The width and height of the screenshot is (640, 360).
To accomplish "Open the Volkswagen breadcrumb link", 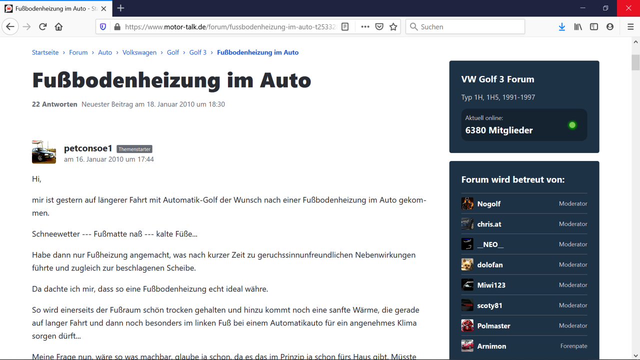I will (139, 52).
